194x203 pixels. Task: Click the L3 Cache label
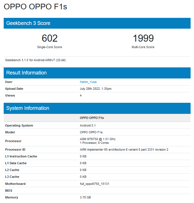point(12,177)
